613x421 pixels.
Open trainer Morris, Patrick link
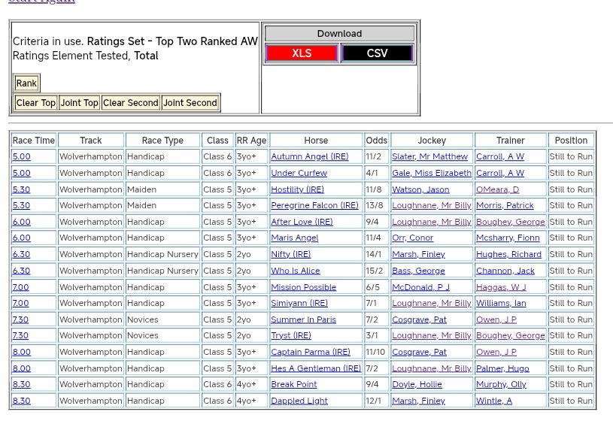[505, 205]
